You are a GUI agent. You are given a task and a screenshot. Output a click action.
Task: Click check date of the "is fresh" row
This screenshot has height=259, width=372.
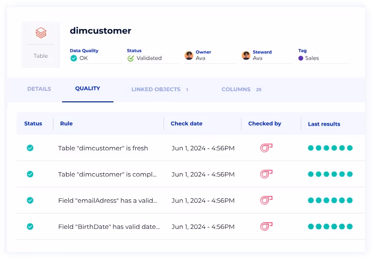point(203,148)
